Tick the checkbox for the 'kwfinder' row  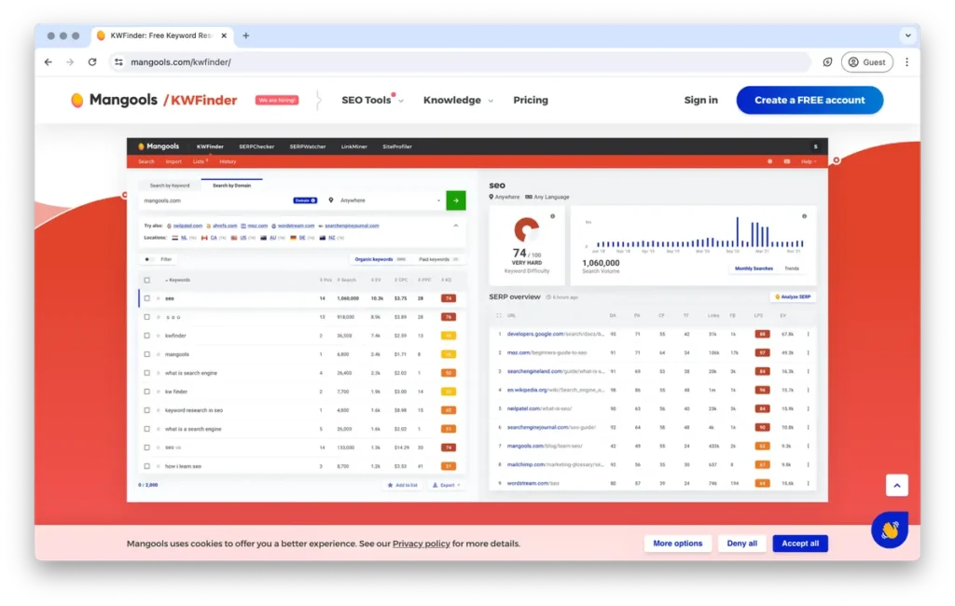click(x=146, y=336)
